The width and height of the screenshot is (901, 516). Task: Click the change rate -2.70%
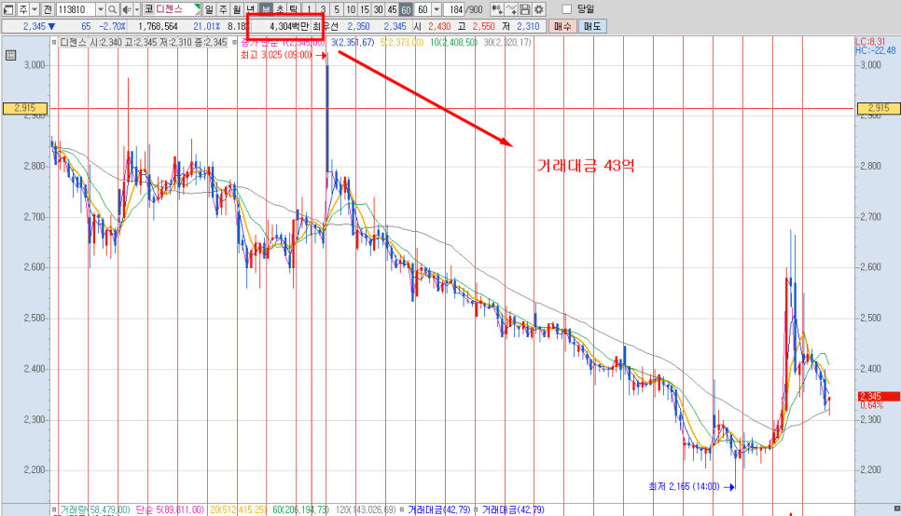pyautogui.click(x=112, y=26)
